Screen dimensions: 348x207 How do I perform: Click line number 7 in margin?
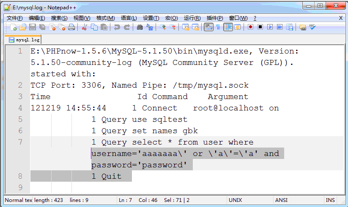pos(20,142)
